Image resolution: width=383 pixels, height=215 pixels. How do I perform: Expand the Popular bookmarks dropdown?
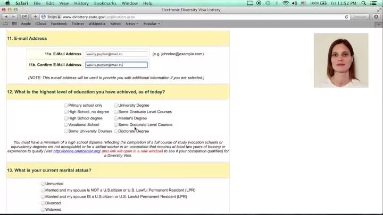[152, 24]
